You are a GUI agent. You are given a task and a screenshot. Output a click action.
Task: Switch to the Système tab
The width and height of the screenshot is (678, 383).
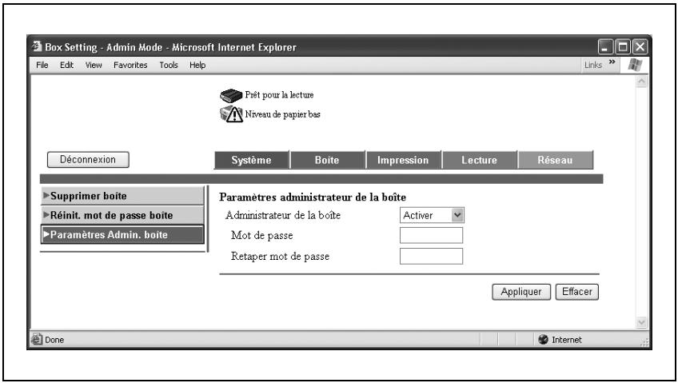pyautogui.click(x=251, y=160)
